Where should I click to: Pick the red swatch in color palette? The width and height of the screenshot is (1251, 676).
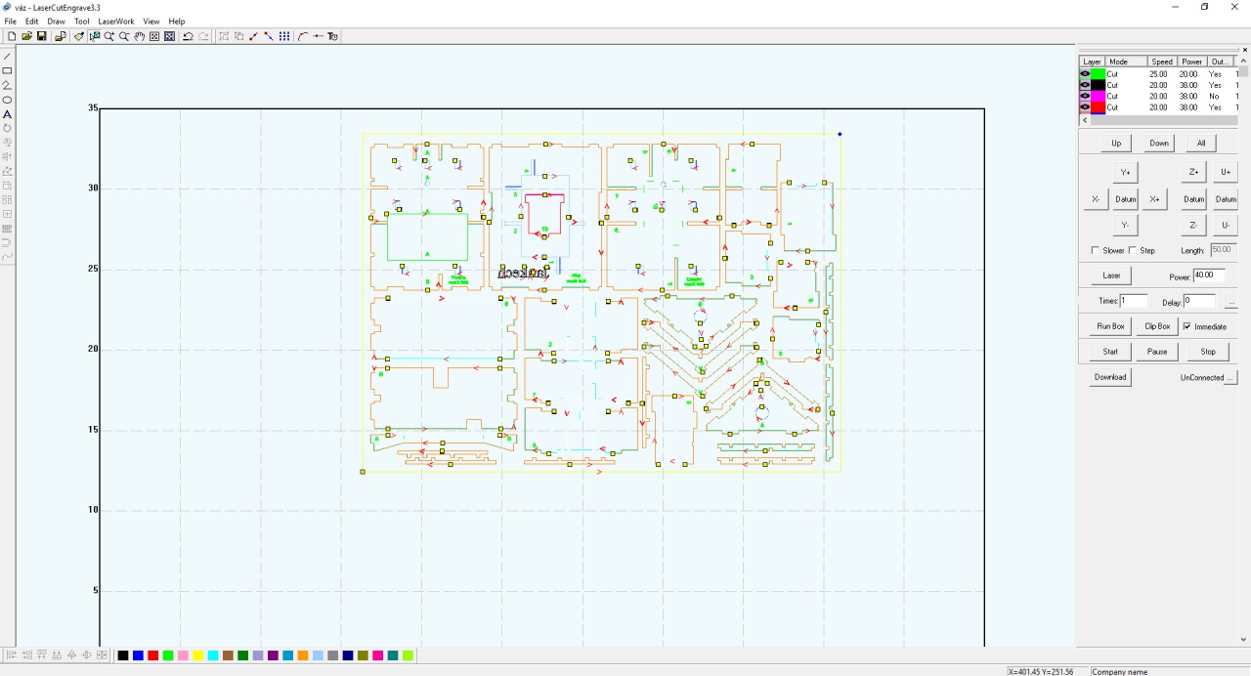(x=152, y=655)
